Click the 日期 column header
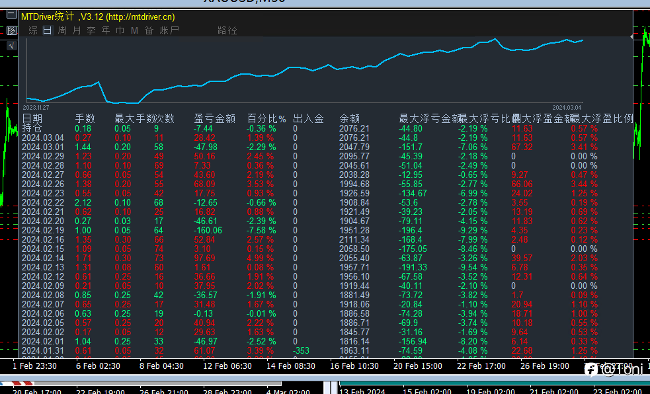This screenshot has height=394, width=650. click(32, 118)
